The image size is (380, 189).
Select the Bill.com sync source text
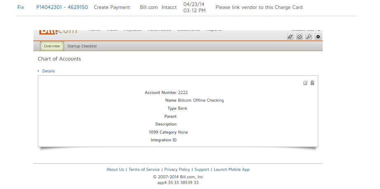pyautogui.click(x=149, y=7)
